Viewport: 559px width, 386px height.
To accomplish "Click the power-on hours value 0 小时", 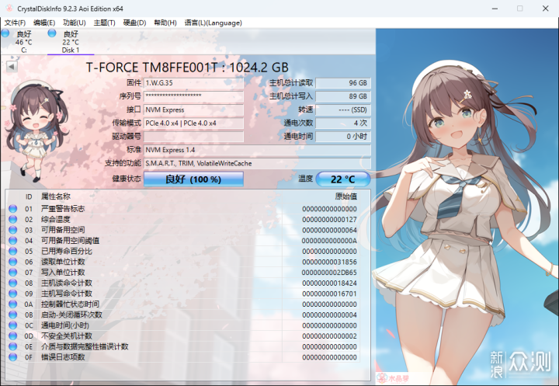I will point(343,137).
